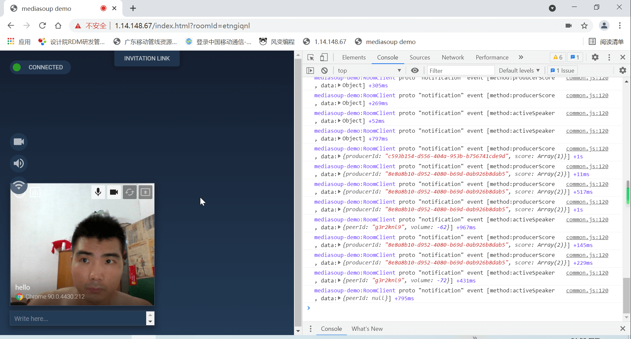Viewport: 631px width, 339px height.
Task: Go to the browser home page
Action: tap(58, 26)
